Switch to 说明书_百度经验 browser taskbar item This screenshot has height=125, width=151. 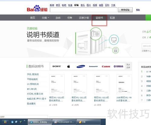(40, 122)
